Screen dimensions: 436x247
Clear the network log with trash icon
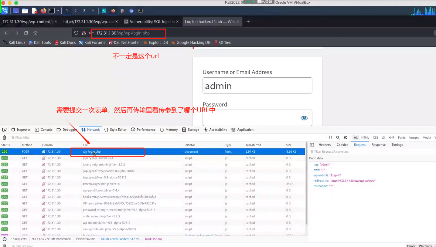coord(4,137)
